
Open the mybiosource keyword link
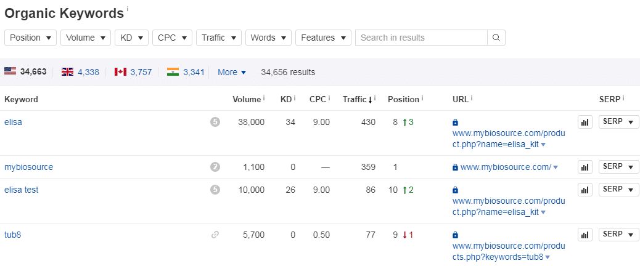(28, 167)
